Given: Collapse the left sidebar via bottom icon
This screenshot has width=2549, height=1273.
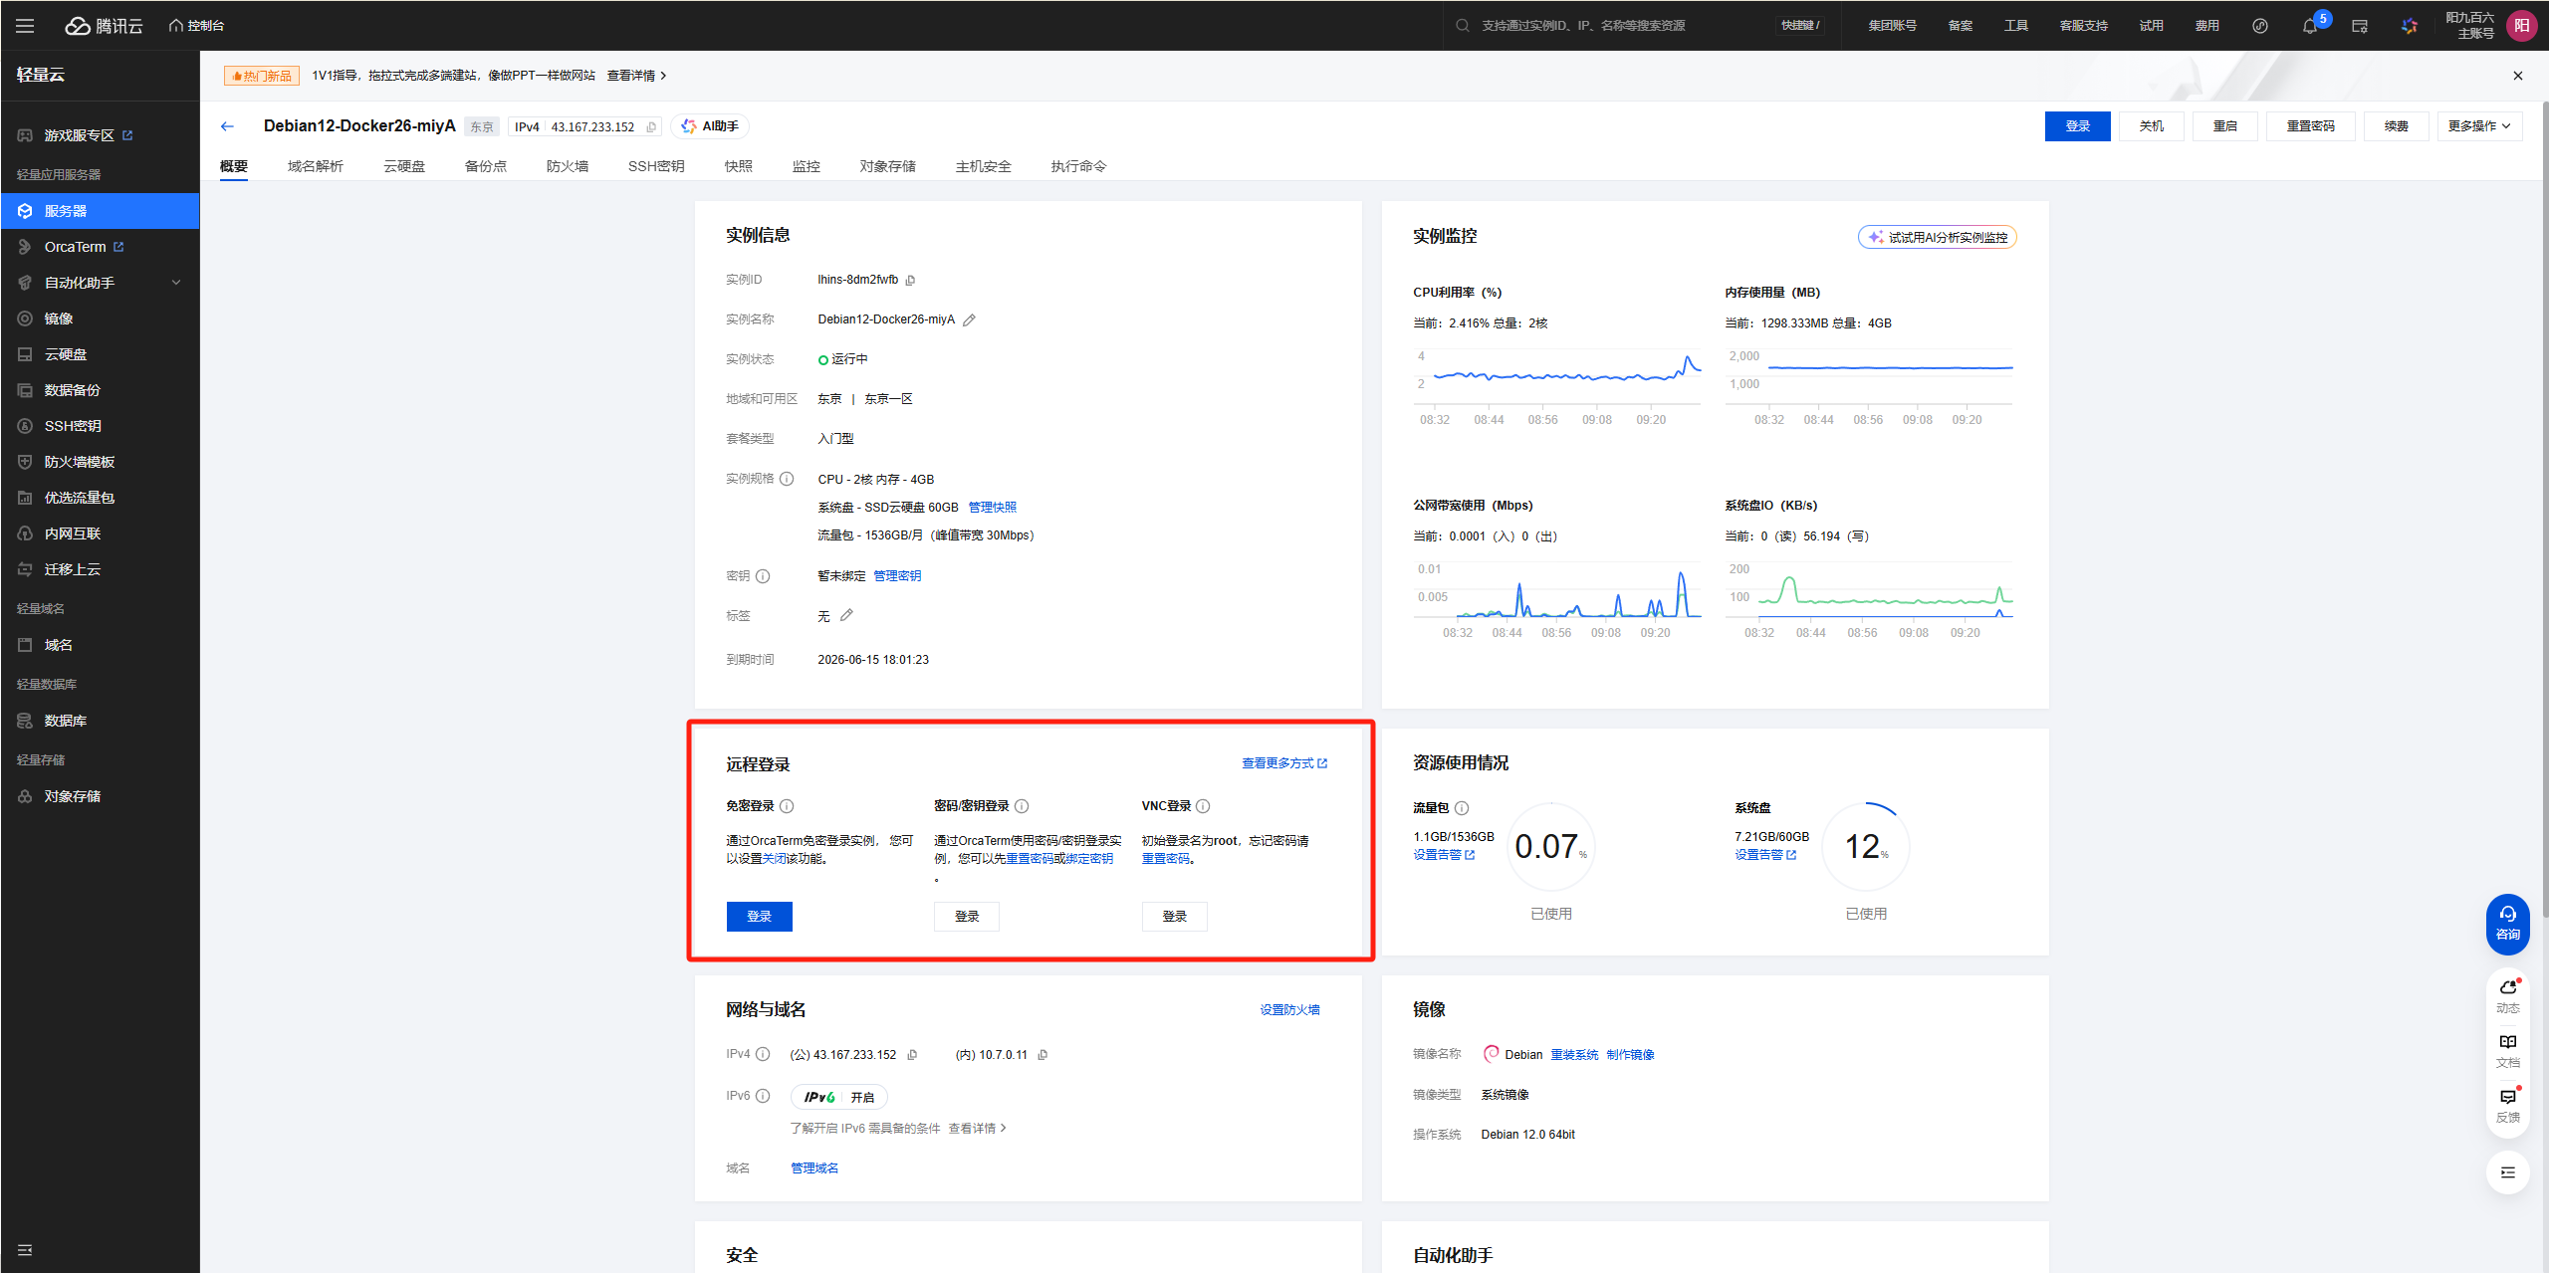Looking at the screenshot, I should pyautogui.click(x=25, y=1250).
